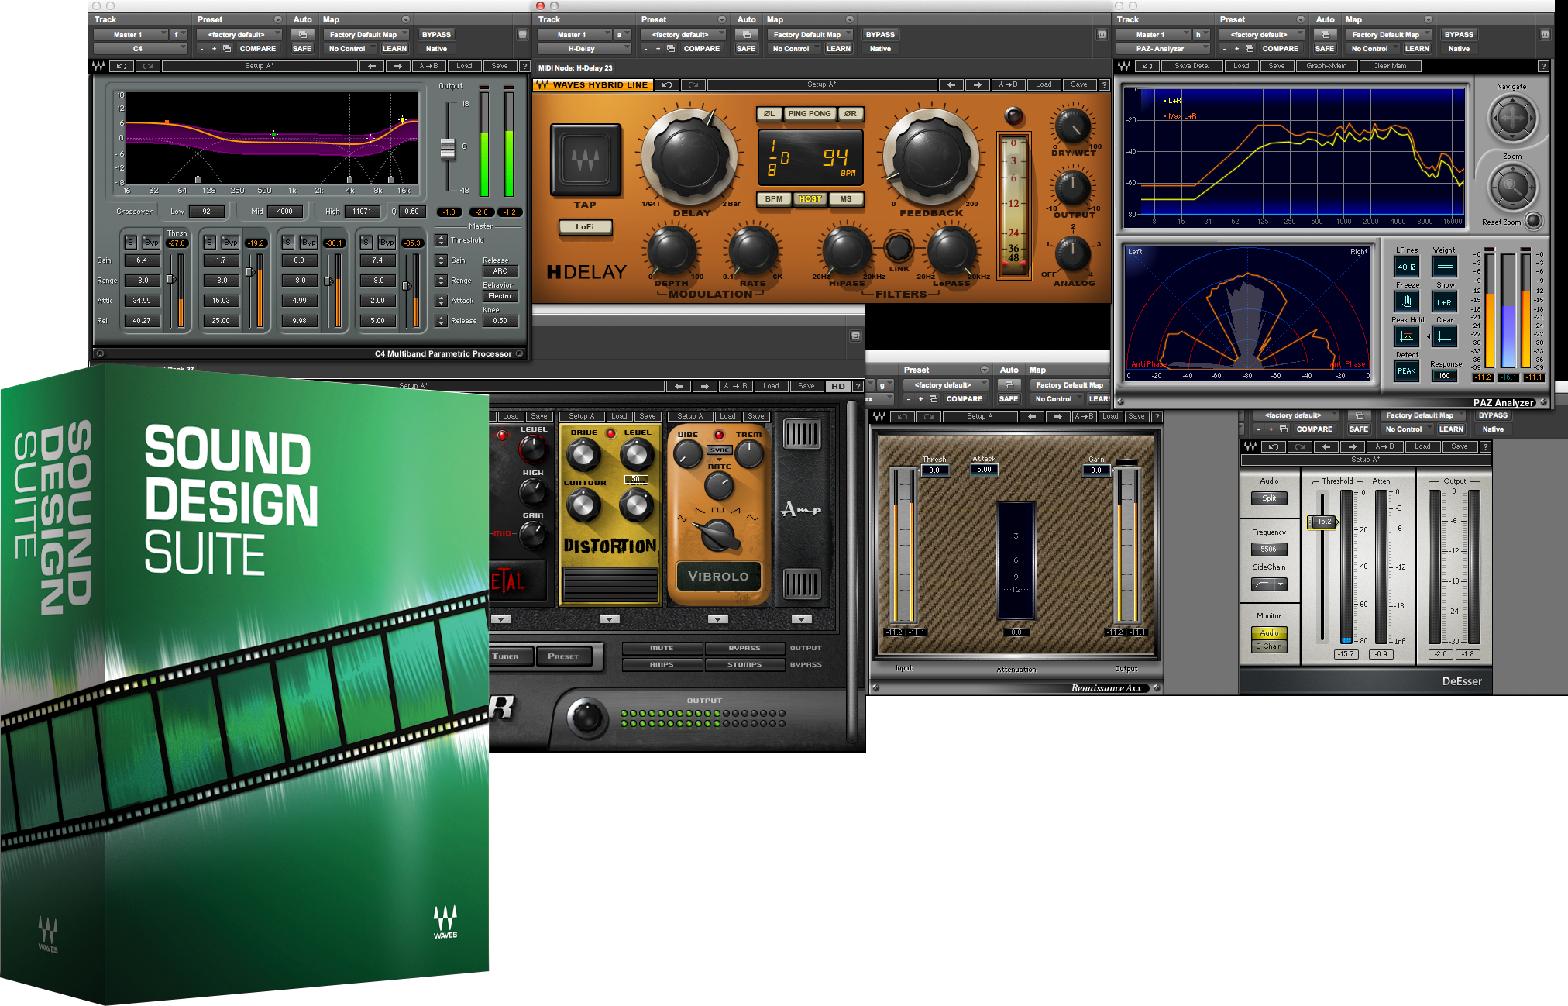Click the question mark help icon on C4
Image resolution: width=1568 pixels, height=1006 pixels.
pyautogui.click(x=524, y=66)
